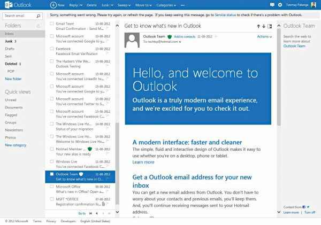Click right sidebar scroll up arrow
321x225 pixels.
279,26
